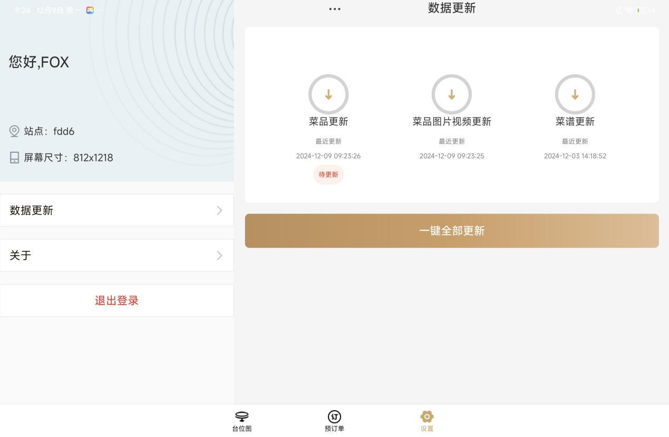Click the 菜谱更新 download circle icon
Screen dimensions: 669x437
575,94
